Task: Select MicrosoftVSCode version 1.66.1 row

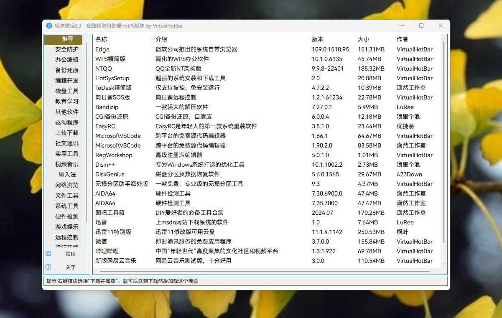Action: (267, 136)
